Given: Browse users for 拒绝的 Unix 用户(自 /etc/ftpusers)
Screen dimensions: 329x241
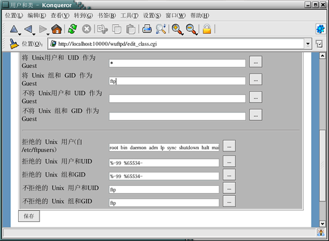Looking at the screenshot, I should click(229, 146).
